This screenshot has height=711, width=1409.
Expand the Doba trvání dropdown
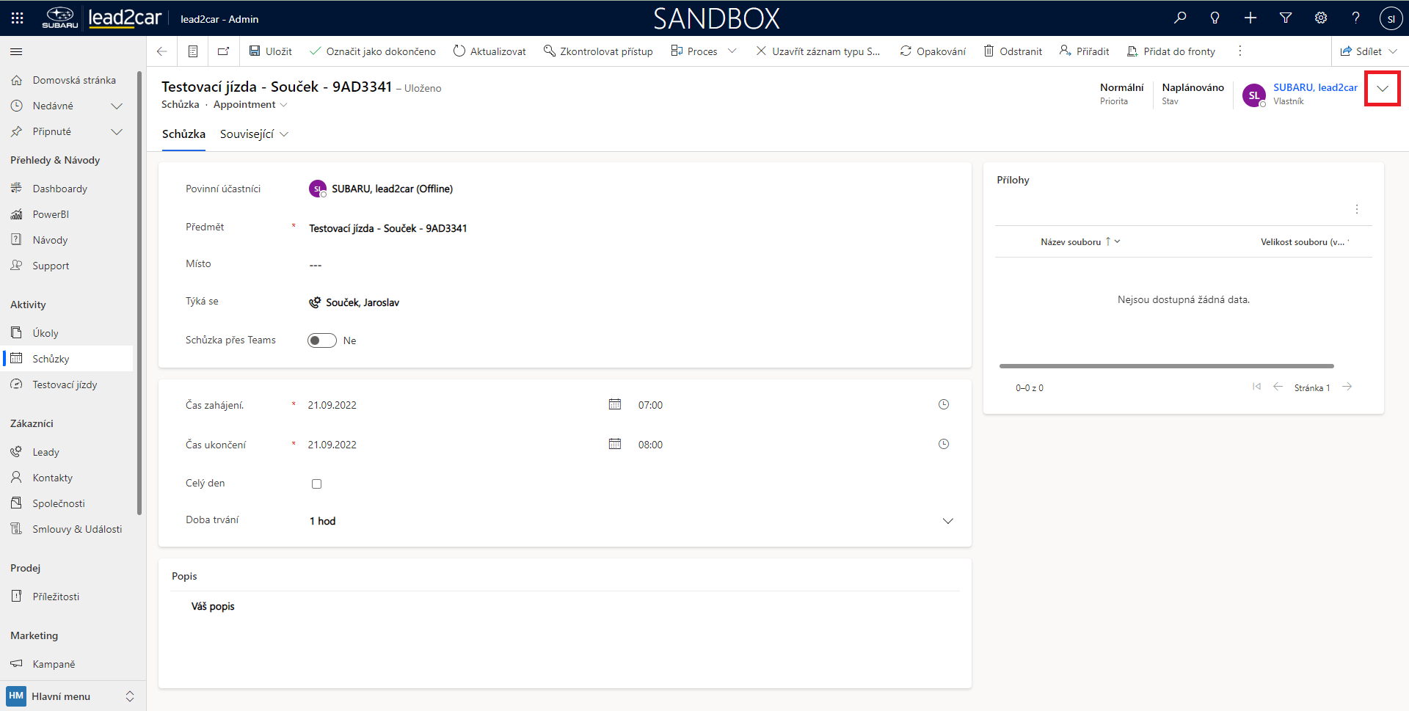947,521
